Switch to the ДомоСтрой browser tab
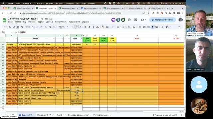Viewport: 213px width, 119px height. 23,8
